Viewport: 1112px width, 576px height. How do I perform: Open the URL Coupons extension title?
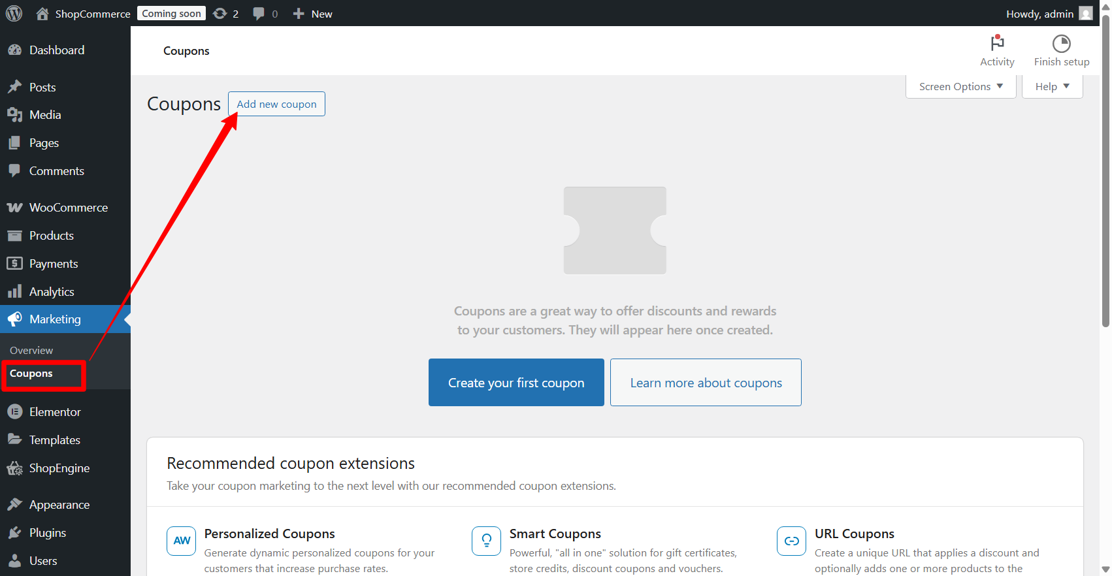[x=854, y=534]
